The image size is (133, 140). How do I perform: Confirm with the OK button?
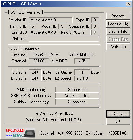point(118,121)
